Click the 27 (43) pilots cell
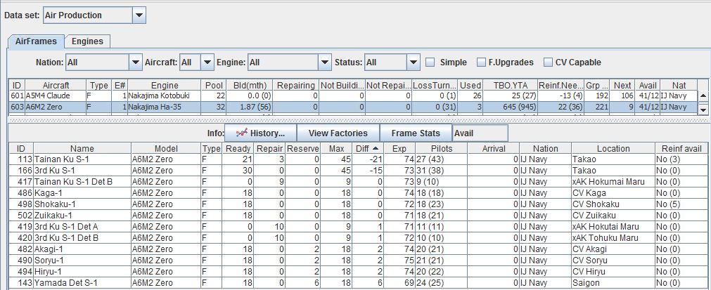The height and width of the screenshot is (290, 711). coord(441,159)
